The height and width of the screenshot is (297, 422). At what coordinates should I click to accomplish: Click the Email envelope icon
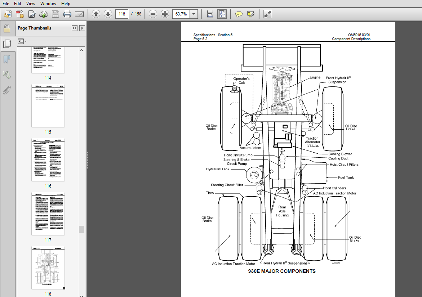click(79, 14)
